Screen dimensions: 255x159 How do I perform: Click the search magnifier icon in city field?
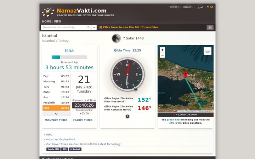89,27
